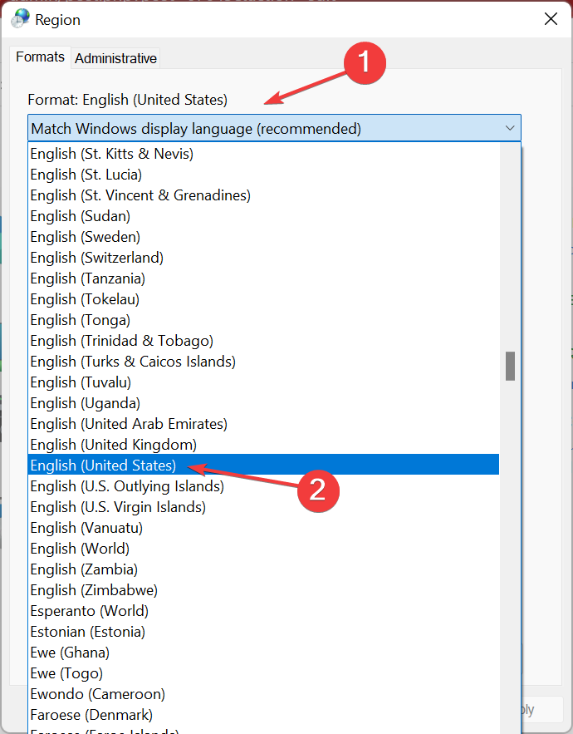Image resolution: width=573 pixels, height=734 pixels.
Task: Select English (Zimbabwe) format
Action: click(94, 590)
